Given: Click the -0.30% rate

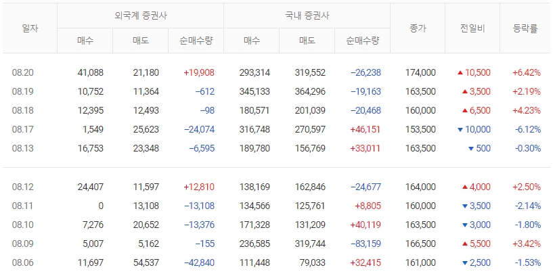Looking at the screenshot, I should click(527, 148).
